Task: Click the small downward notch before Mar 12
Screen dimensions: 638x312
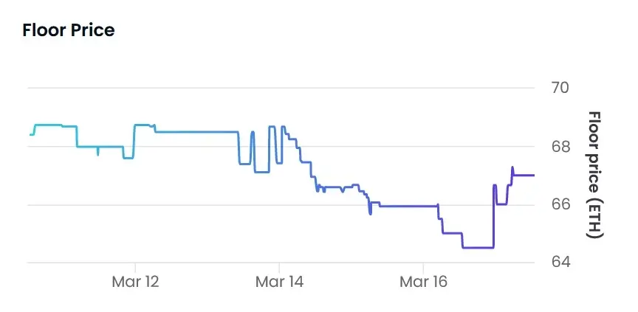Action: click(x=98, y=153)
